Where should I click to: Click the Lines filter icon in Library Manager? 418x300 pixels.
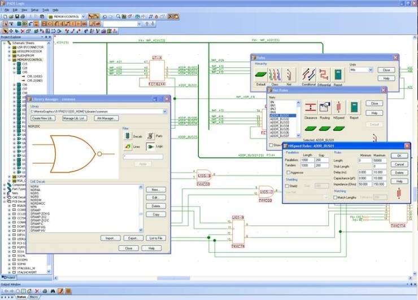pyautogui.click(x=128, y=147)
